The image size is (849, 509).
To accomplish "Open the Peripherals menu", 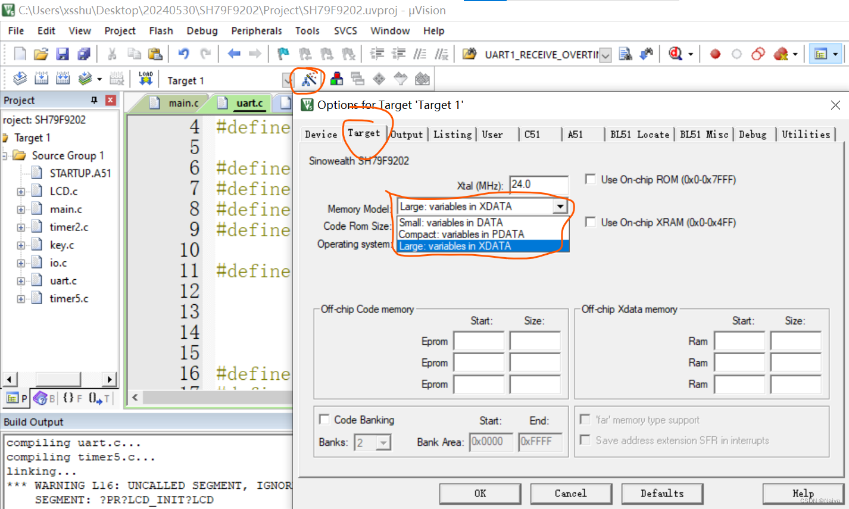I will (257, 30).
